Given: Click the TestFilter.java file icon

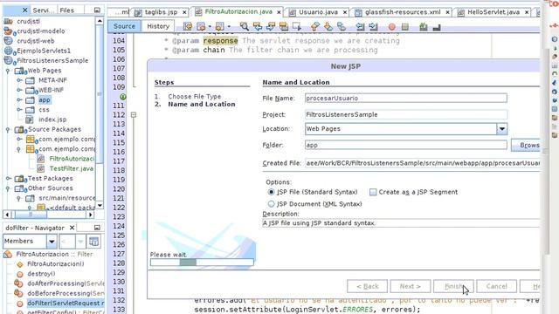Looking at the screenshot, I should click(x=41, y=168).
